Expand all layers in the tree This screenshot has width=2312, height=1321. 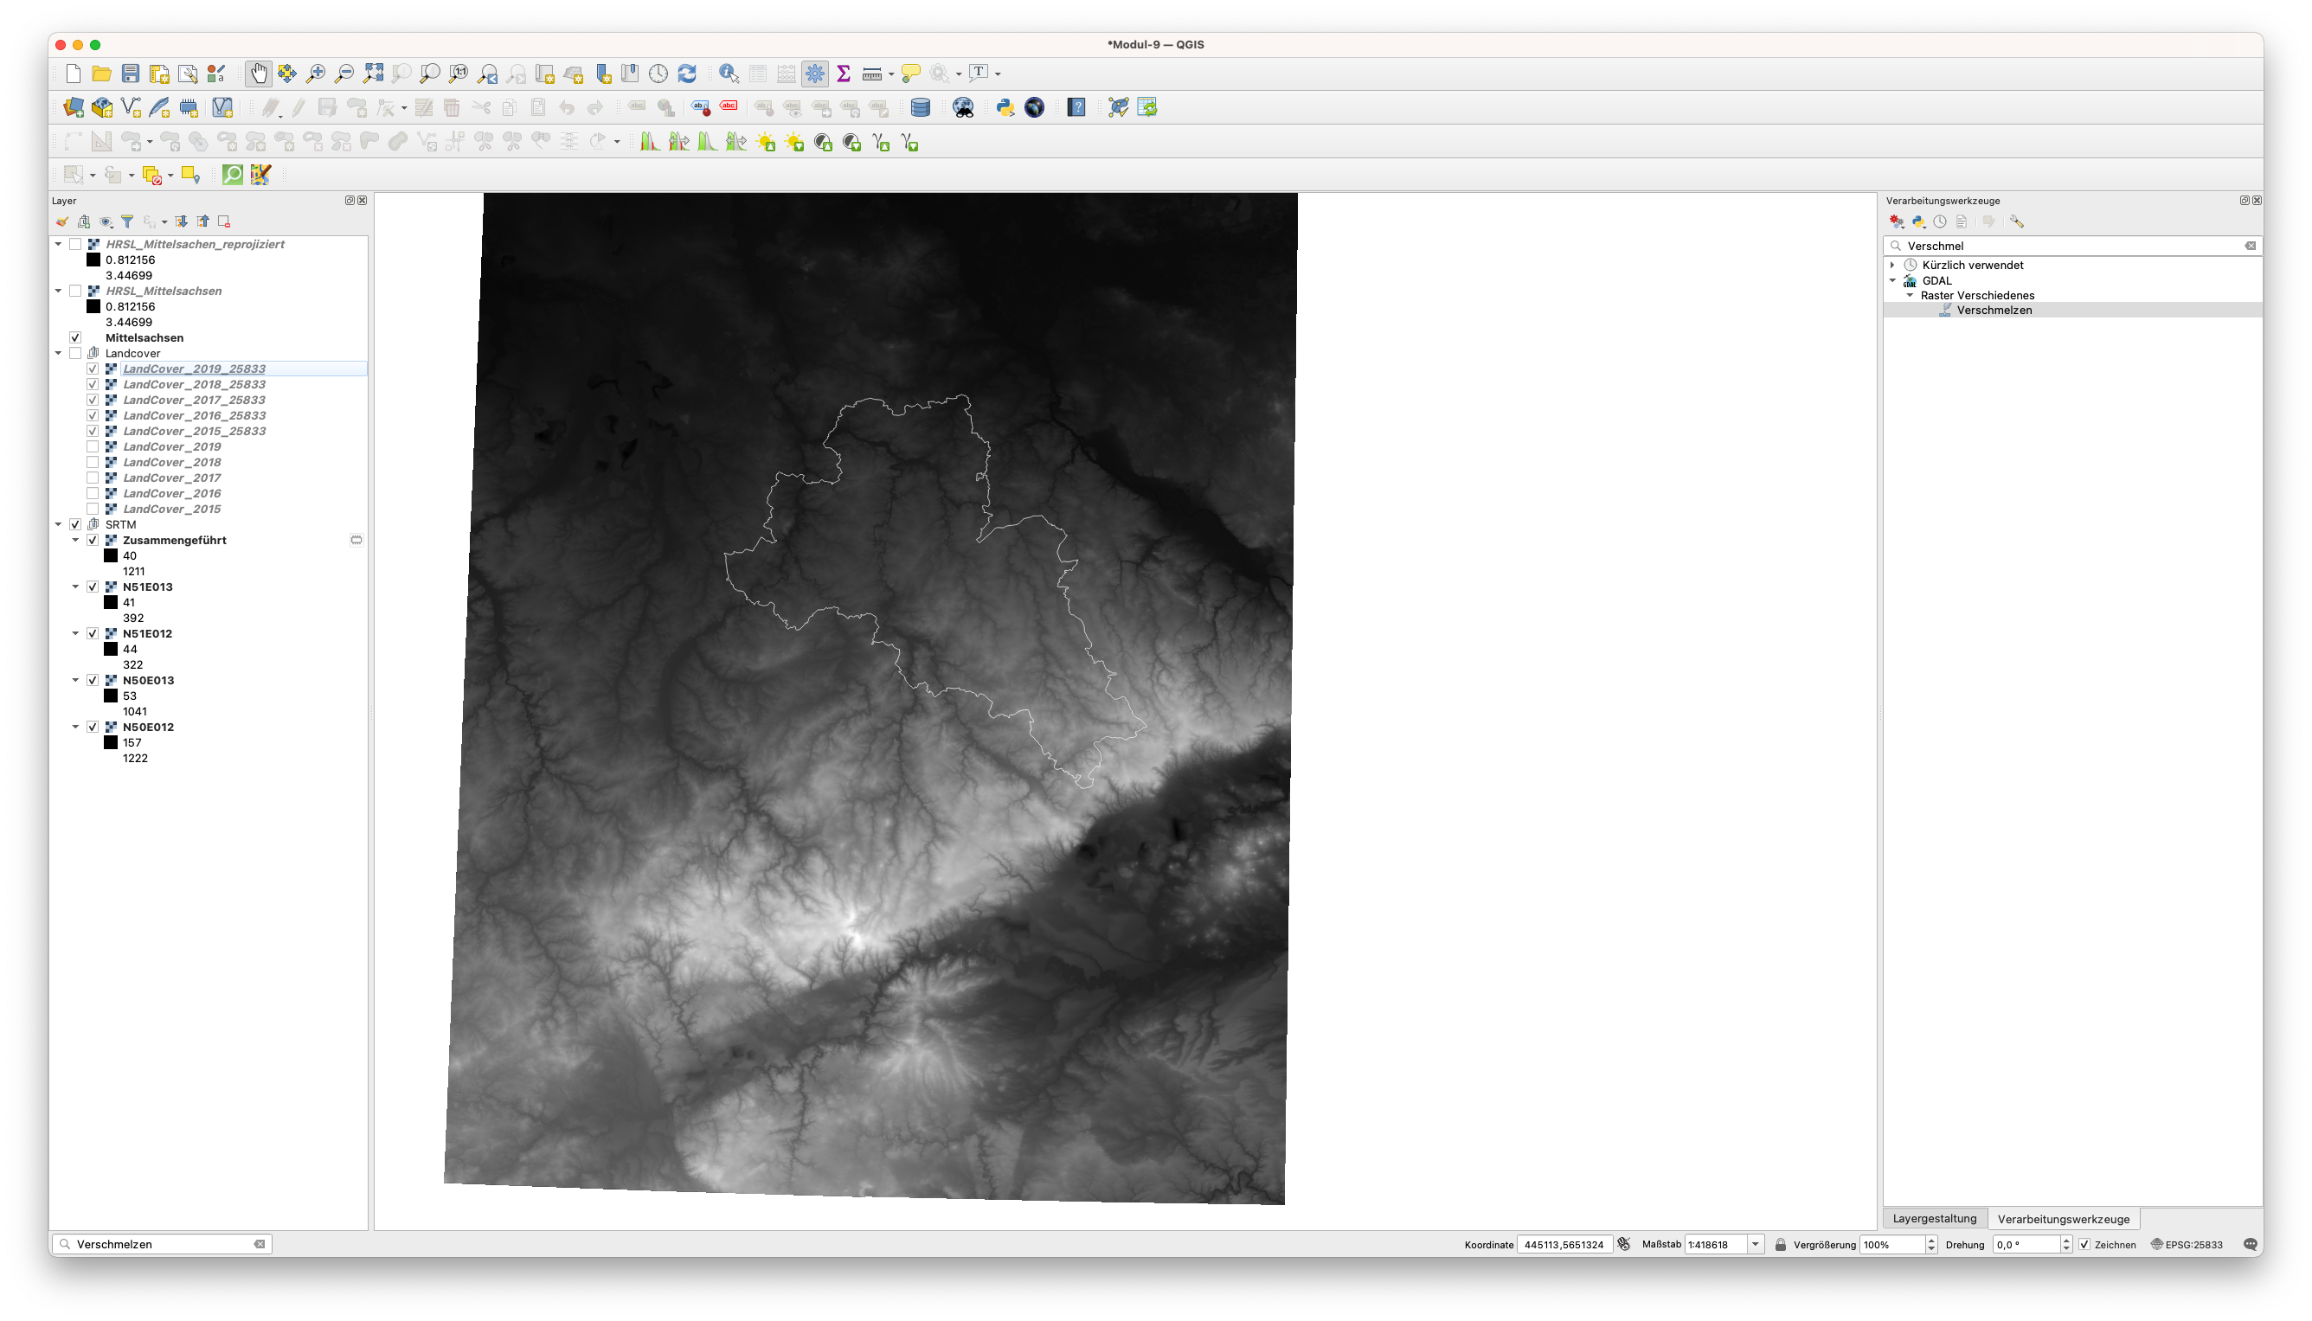pos(182,221)
